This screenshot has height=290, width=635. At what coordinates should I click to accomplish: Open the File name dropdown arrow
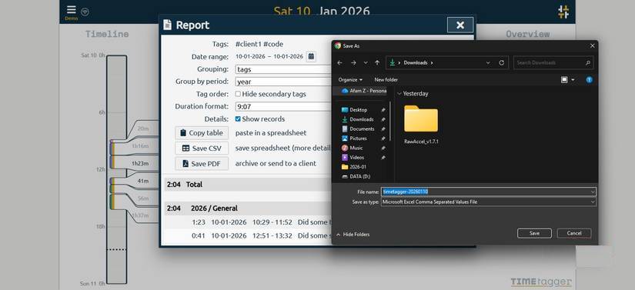click(x=593, y=192)
